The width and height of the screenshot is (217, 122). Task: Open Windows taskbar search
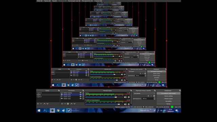[x=44, y=110]
